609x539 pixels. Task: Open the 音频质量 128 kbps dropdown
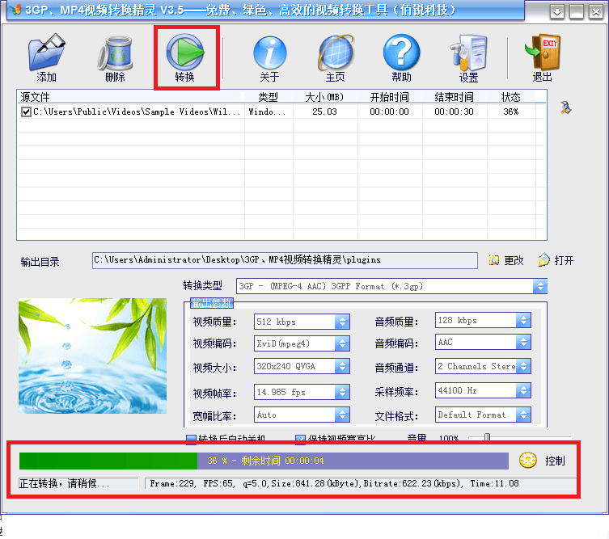pyautogui.click(x=523, y=320)
